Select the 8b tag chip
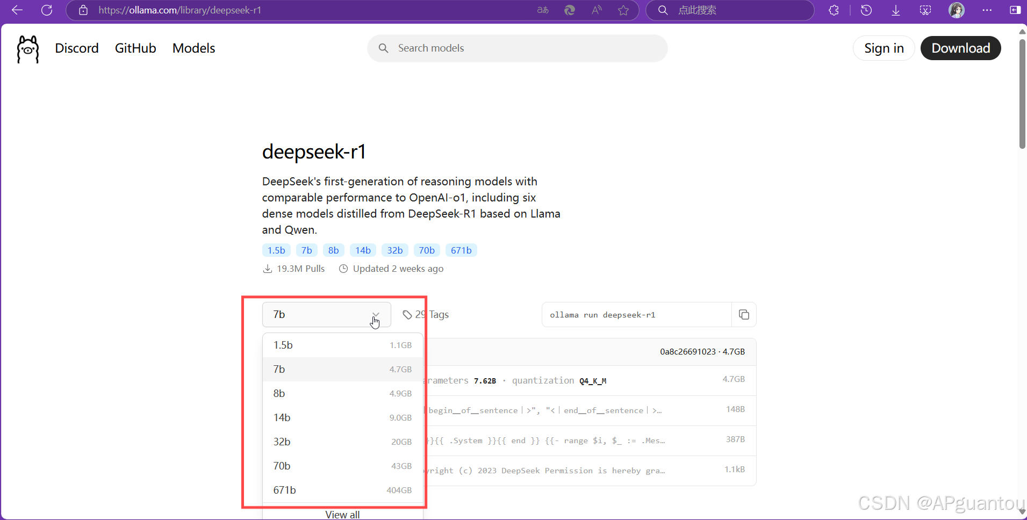Image resolution: width=1027 pixels, height=520 pixels. (334, 250)
